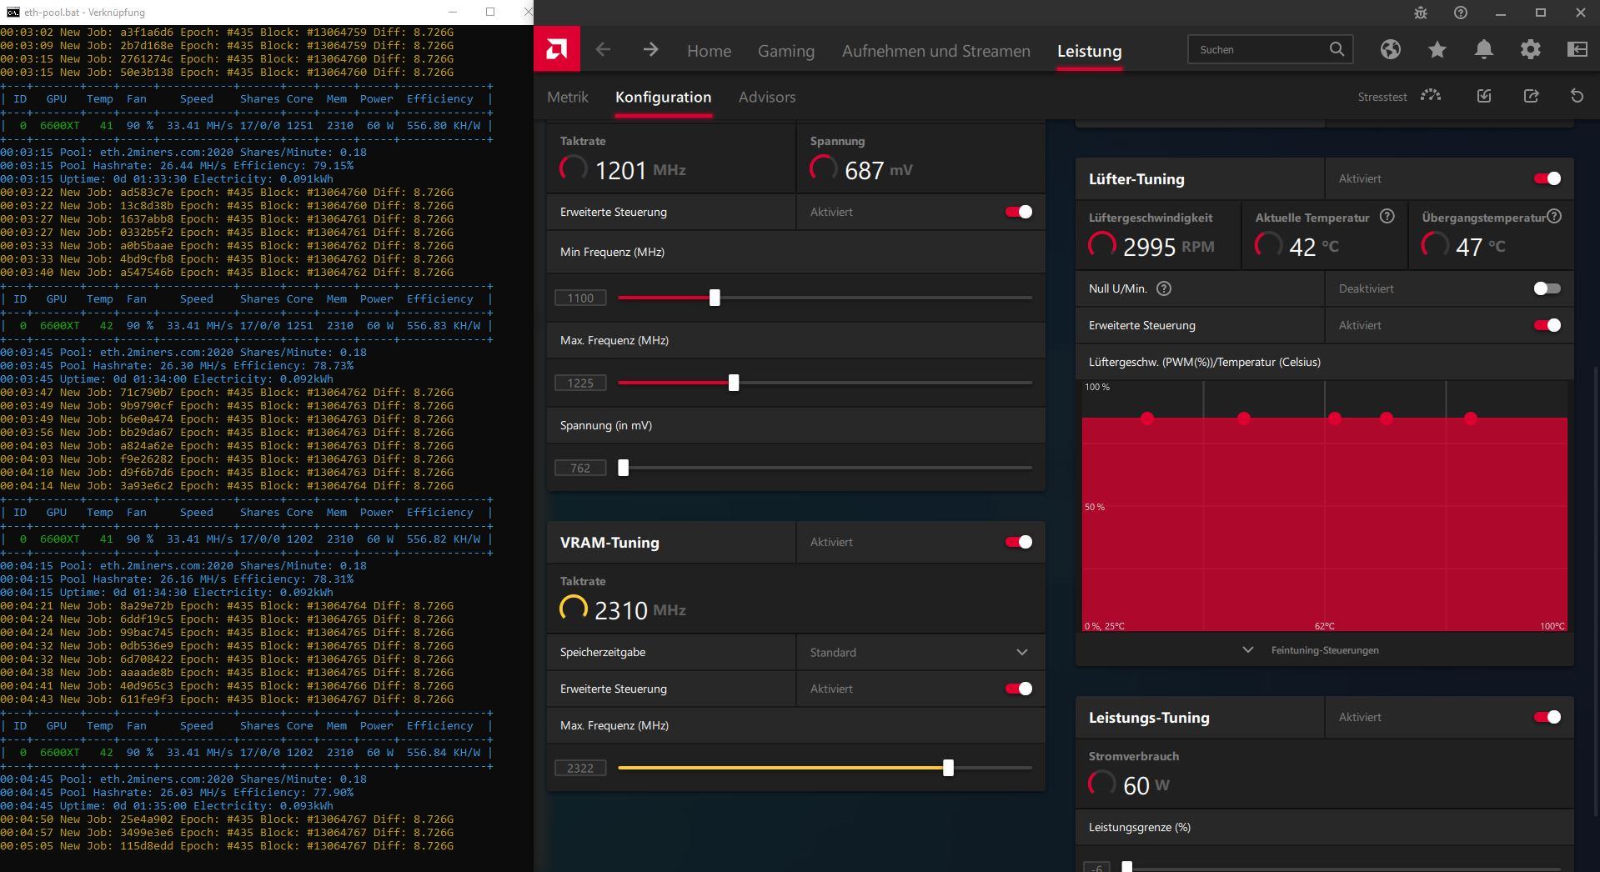Open the Gaming menu tab
The image size is (1600, 872).
click(x=785, y=51)
